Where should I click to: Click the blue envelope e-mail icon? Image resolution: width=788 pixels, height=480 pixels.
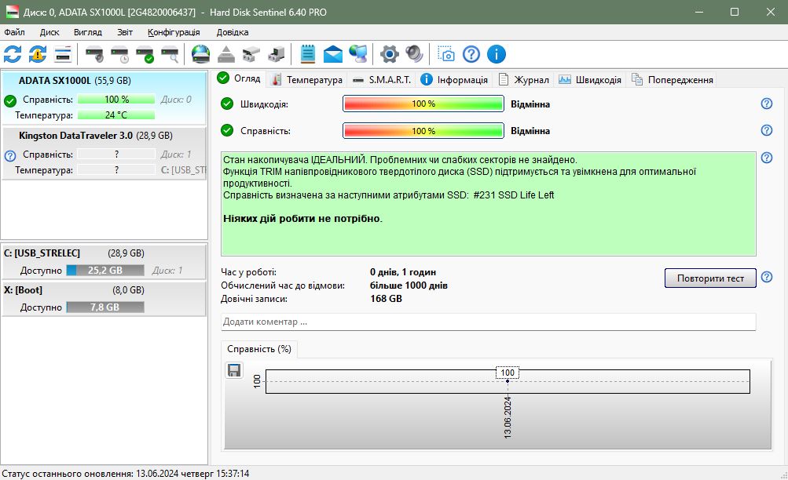click(332, 54)
